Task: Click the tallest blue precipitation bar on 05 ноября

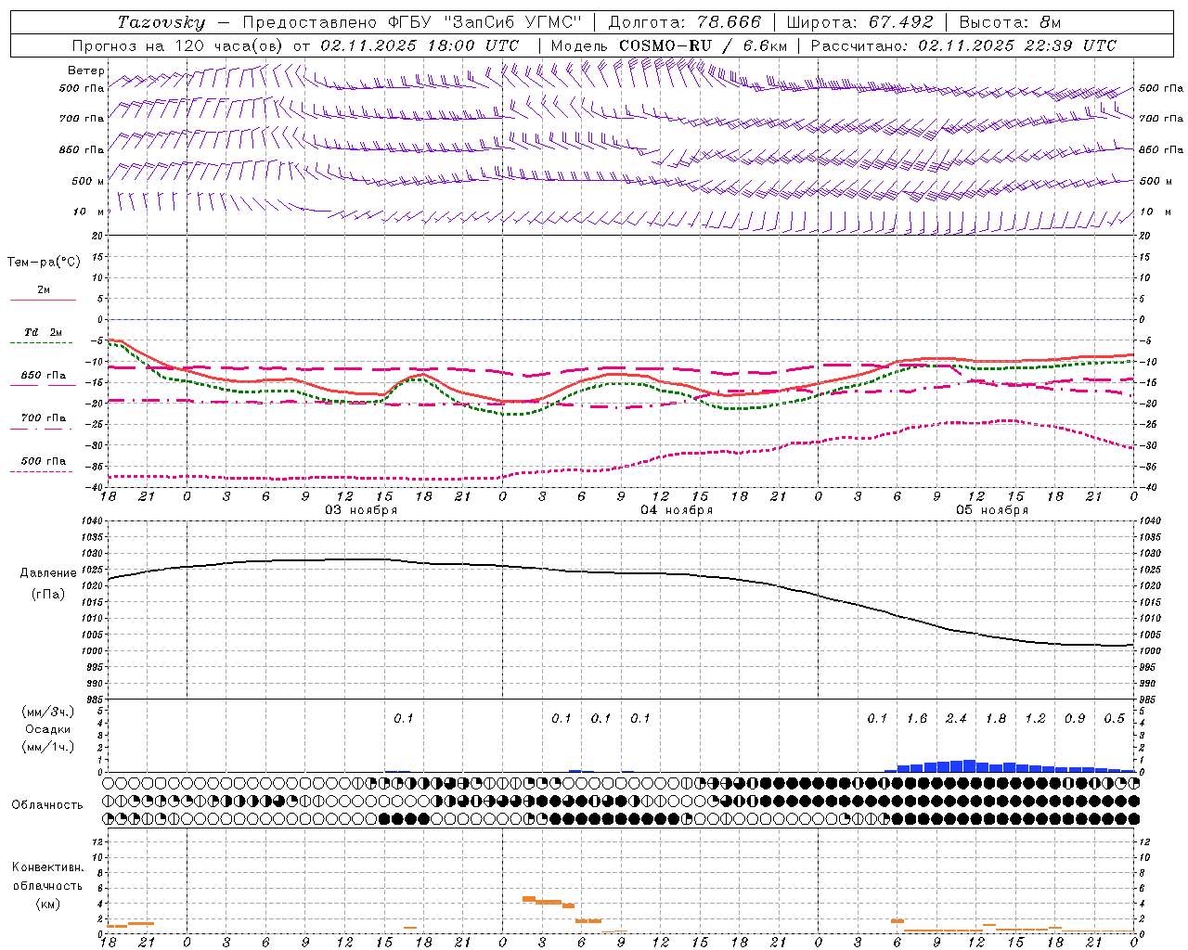Action: [969, 766]
